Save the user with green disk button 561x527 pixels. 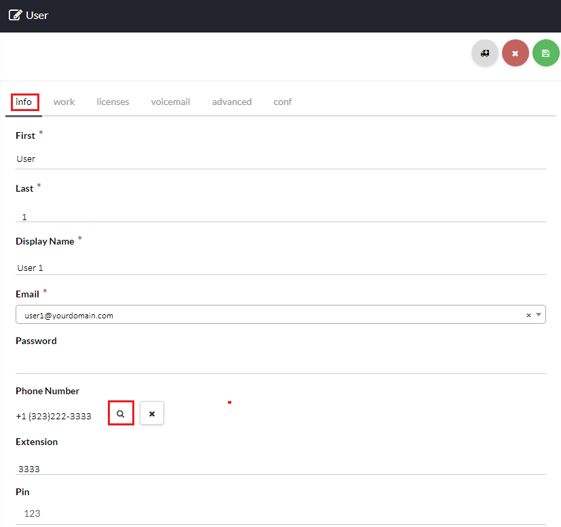[545, 53]
